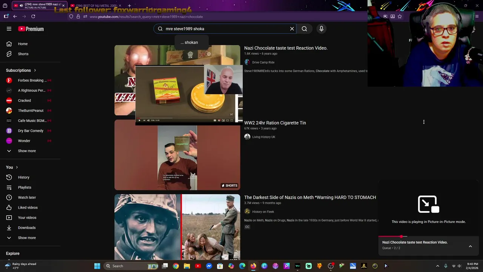Close the mre steve1989 browser tab
The height and width of the screenshot is (272, 483).
[63, 6]
